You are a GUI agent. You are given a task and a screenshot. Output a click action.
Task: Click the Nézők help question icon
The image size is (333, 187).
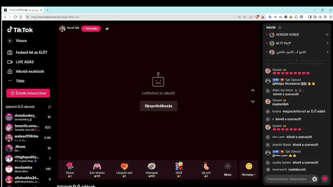coord(280,28)
